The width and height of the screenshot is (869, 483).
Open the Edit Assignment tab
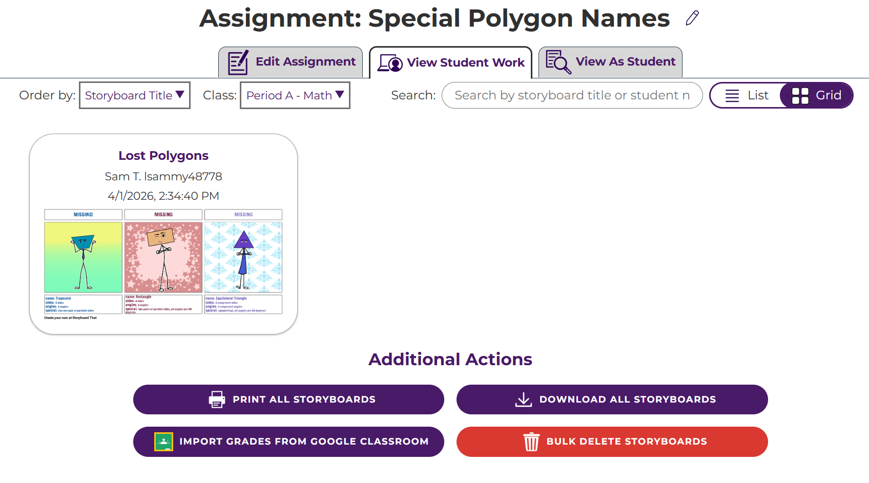291,62
